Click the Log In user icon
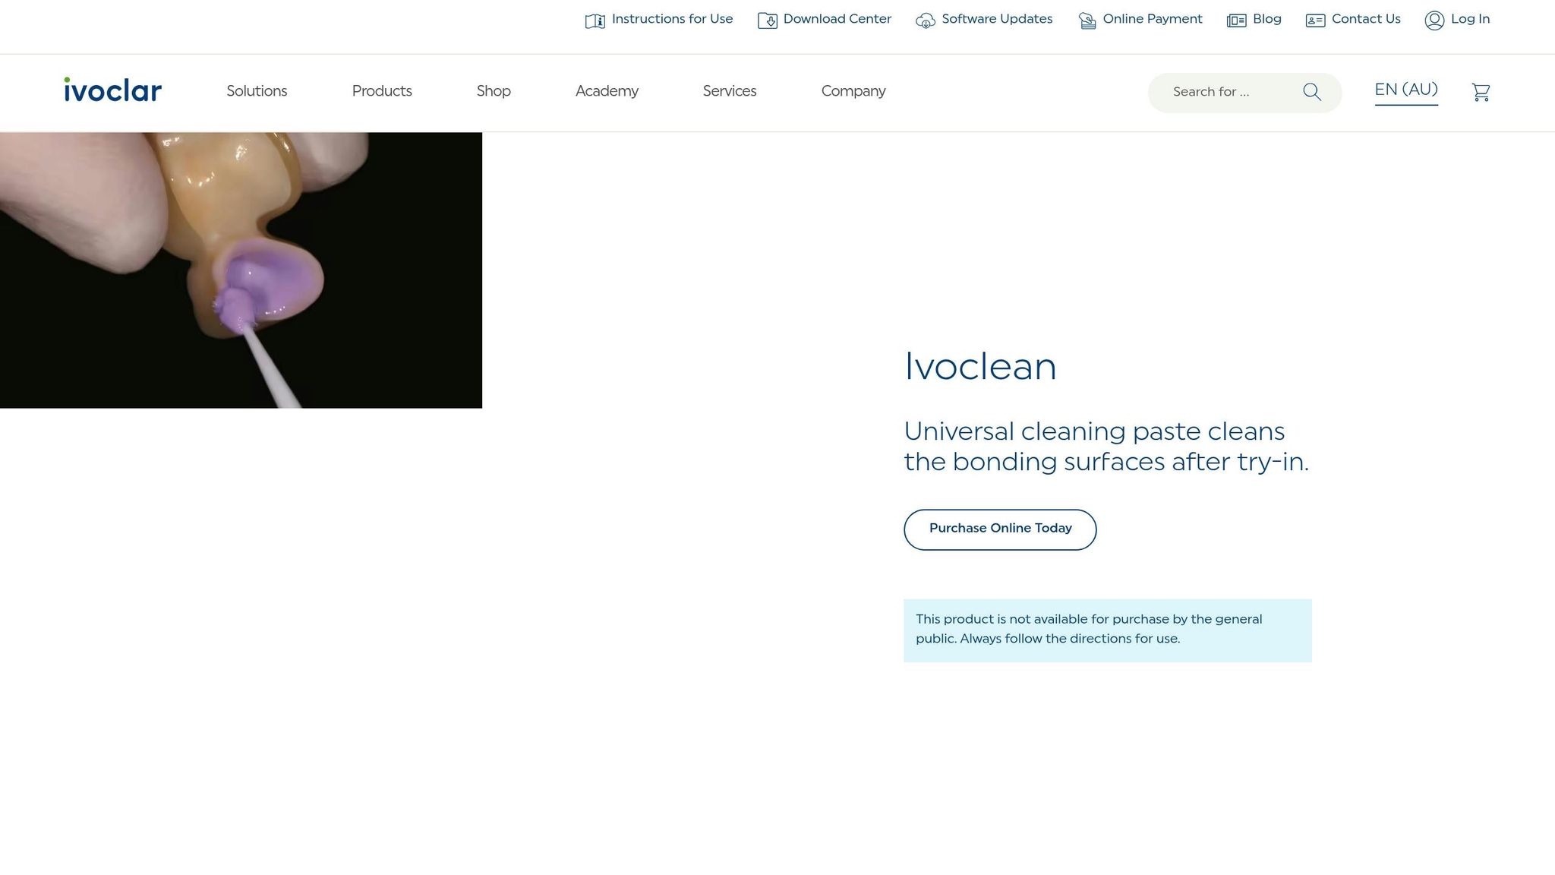 point(1434,21)
